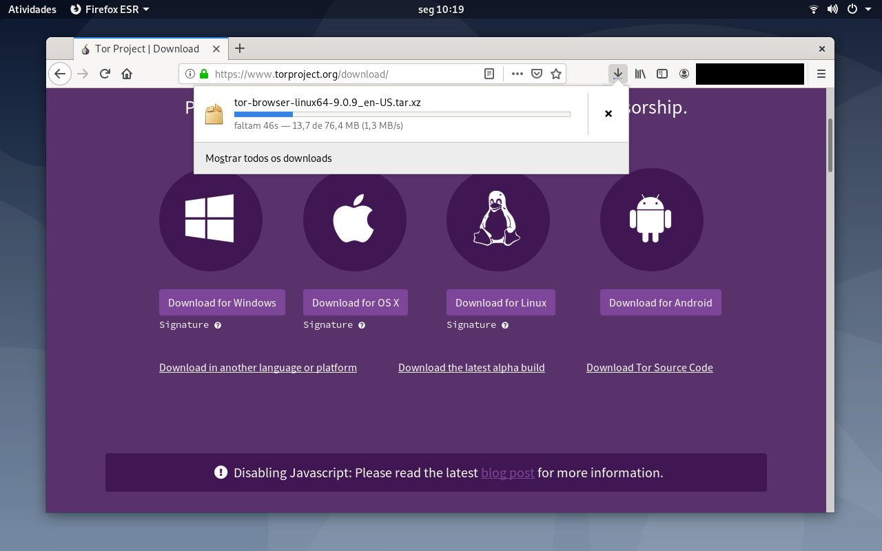Open Windows Signature link
The image size is (882, 551).
(x=184, y=325)
